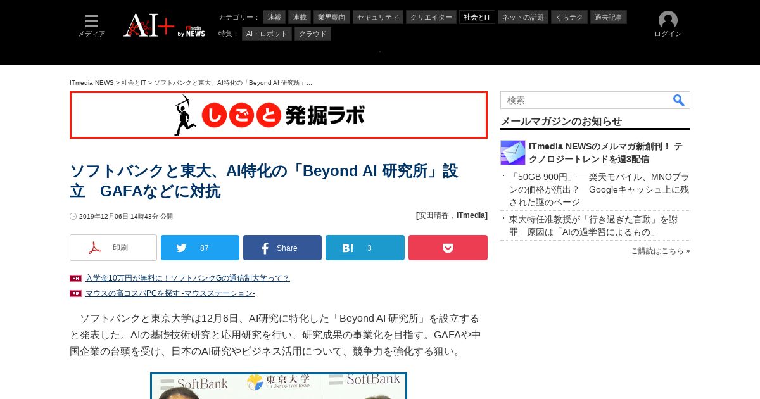This screenshot has width=760, height=399.
Task: Select the セキュリティ category
Action: [x=378, y=17]
